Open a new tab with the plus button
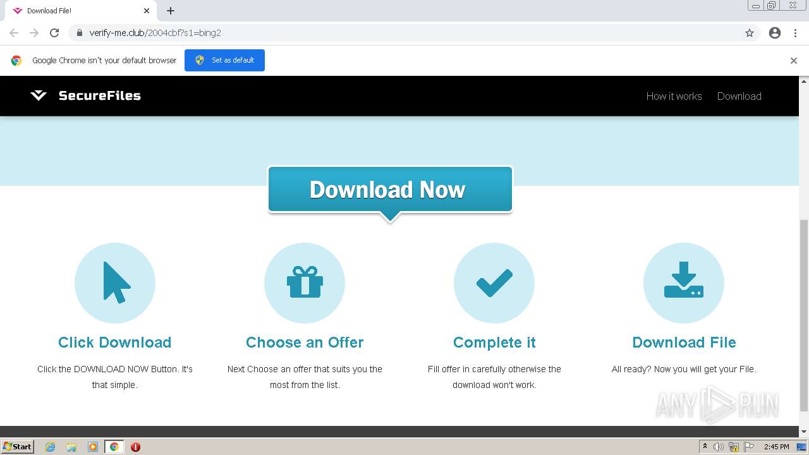809x455 pixels. pos(171,11)
